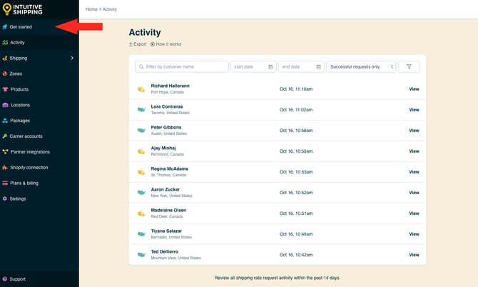This screenshot has width=478, height=287.
Task: Open Locations in the sidebar
Action: [x=20, y=105]
